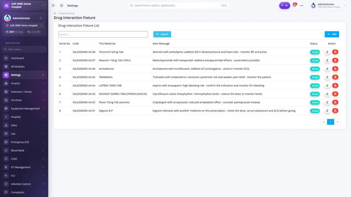The image size is (351, 197).
Task: Edit the NOVIDAT 500MG TAB row
Action: click(x=327, y=94)
